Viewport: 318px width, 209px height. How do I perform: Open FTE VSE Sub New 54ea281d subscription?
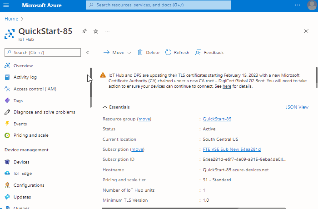tap(232, 149)
